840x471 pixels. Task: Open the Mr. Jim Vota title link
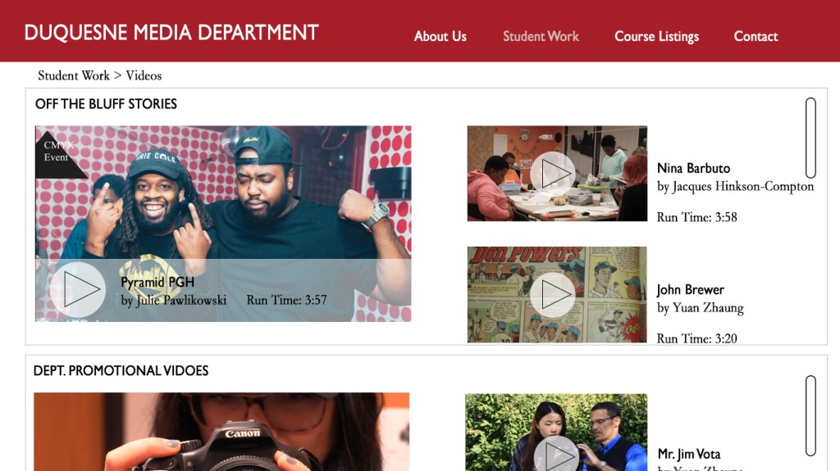pos(689,454)
